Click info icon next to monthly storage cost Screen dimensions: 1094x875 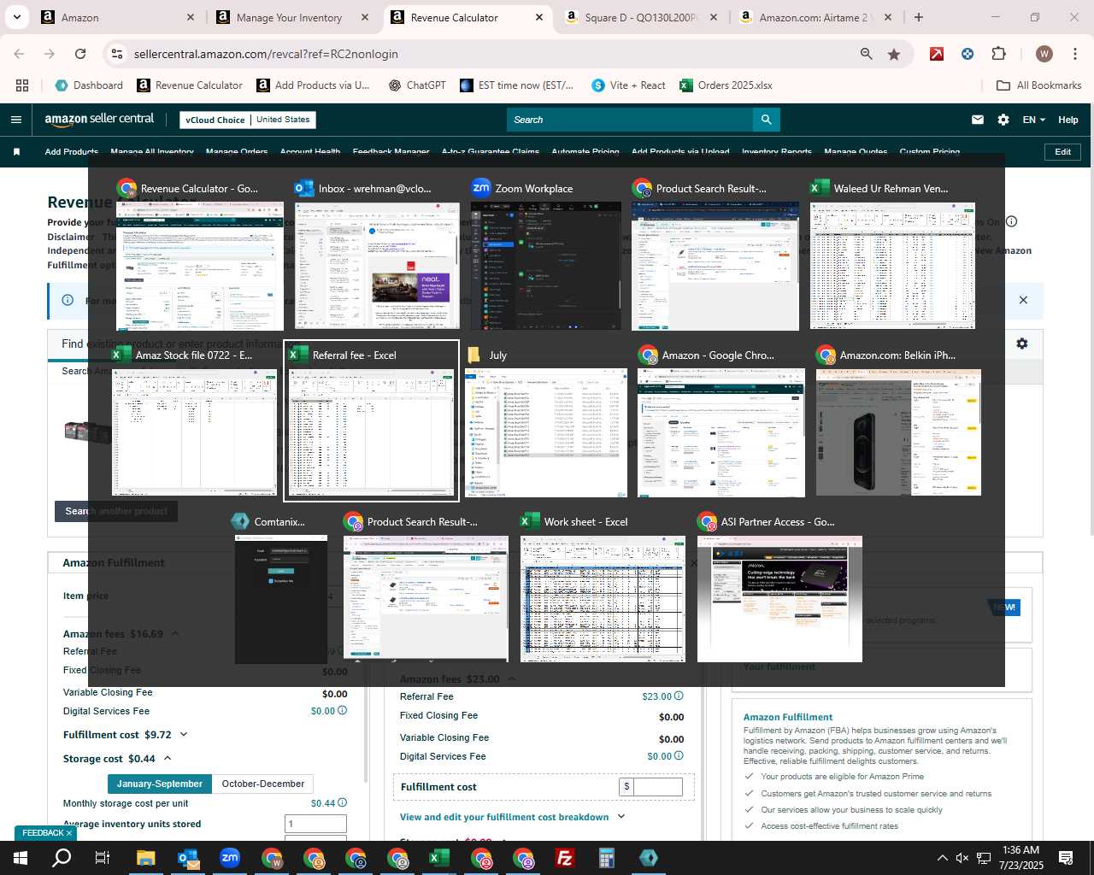point(342,803)
